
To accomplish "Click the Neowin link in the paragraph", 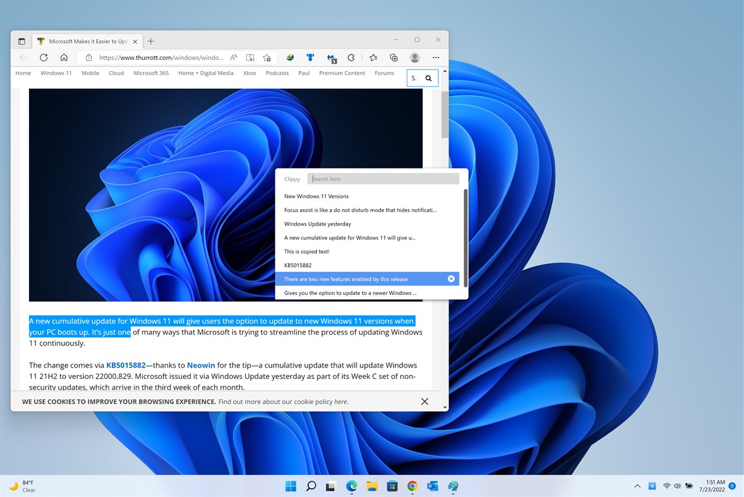I will pos(201,365).
